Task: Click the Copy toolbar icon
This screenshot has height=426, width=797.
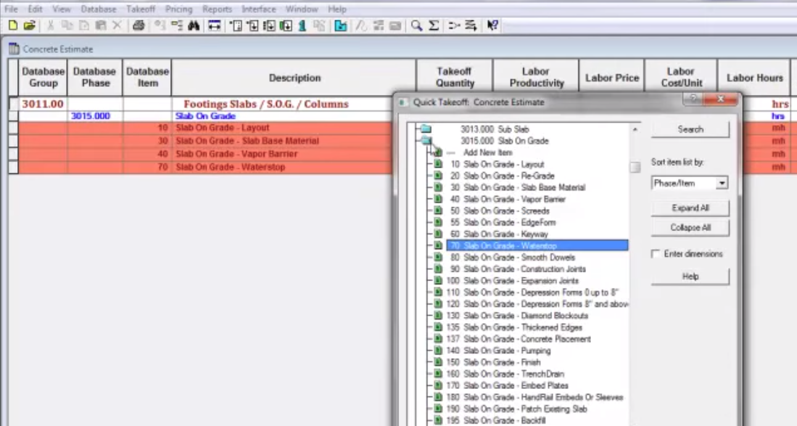Action: pos(67,26)
